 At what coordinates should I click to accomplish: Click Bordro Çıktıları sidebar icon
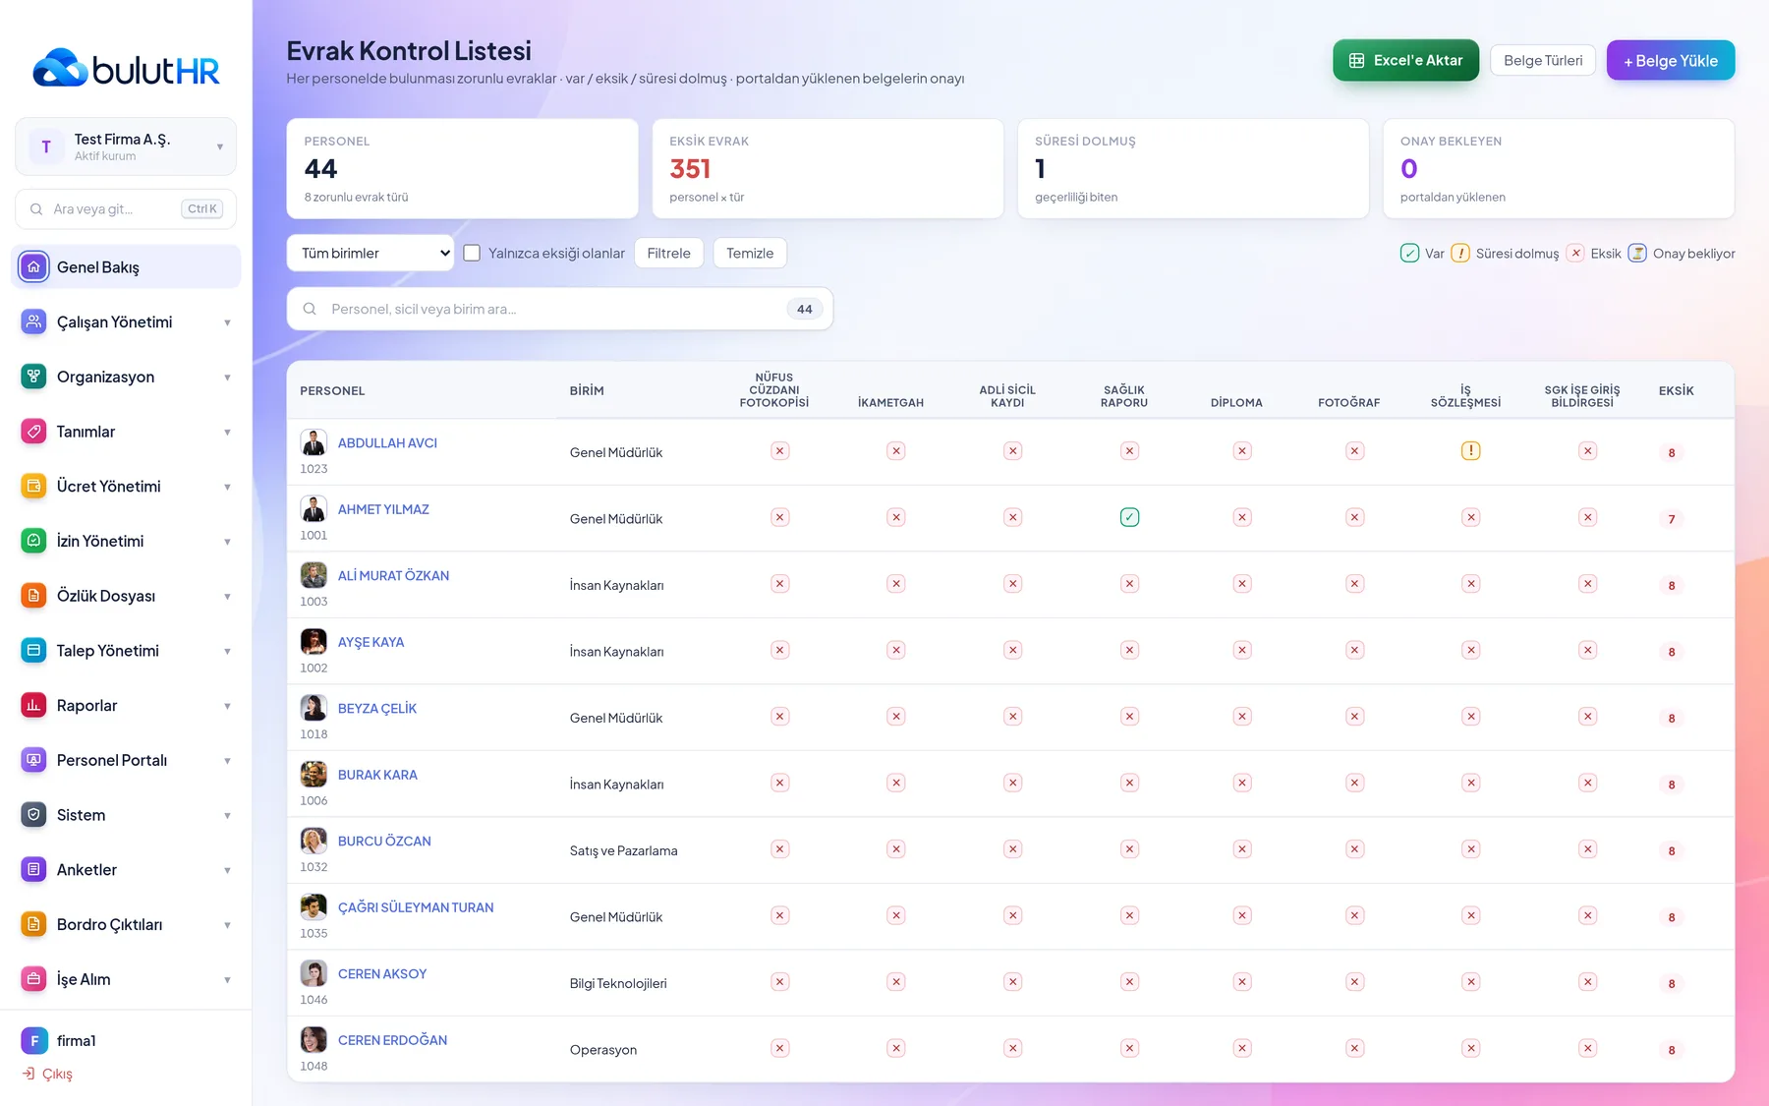[33, 924]
